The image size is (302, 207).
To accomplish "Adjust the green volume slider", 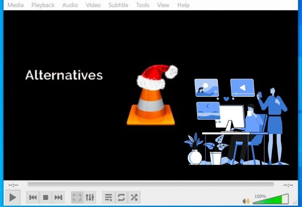I will pos(270,199).
